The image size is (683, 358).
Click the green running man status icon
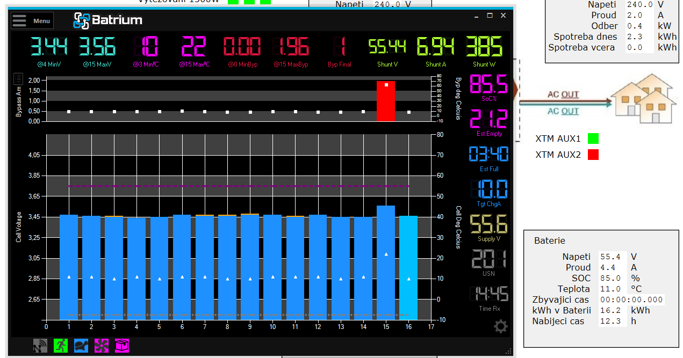click(61, 346)
